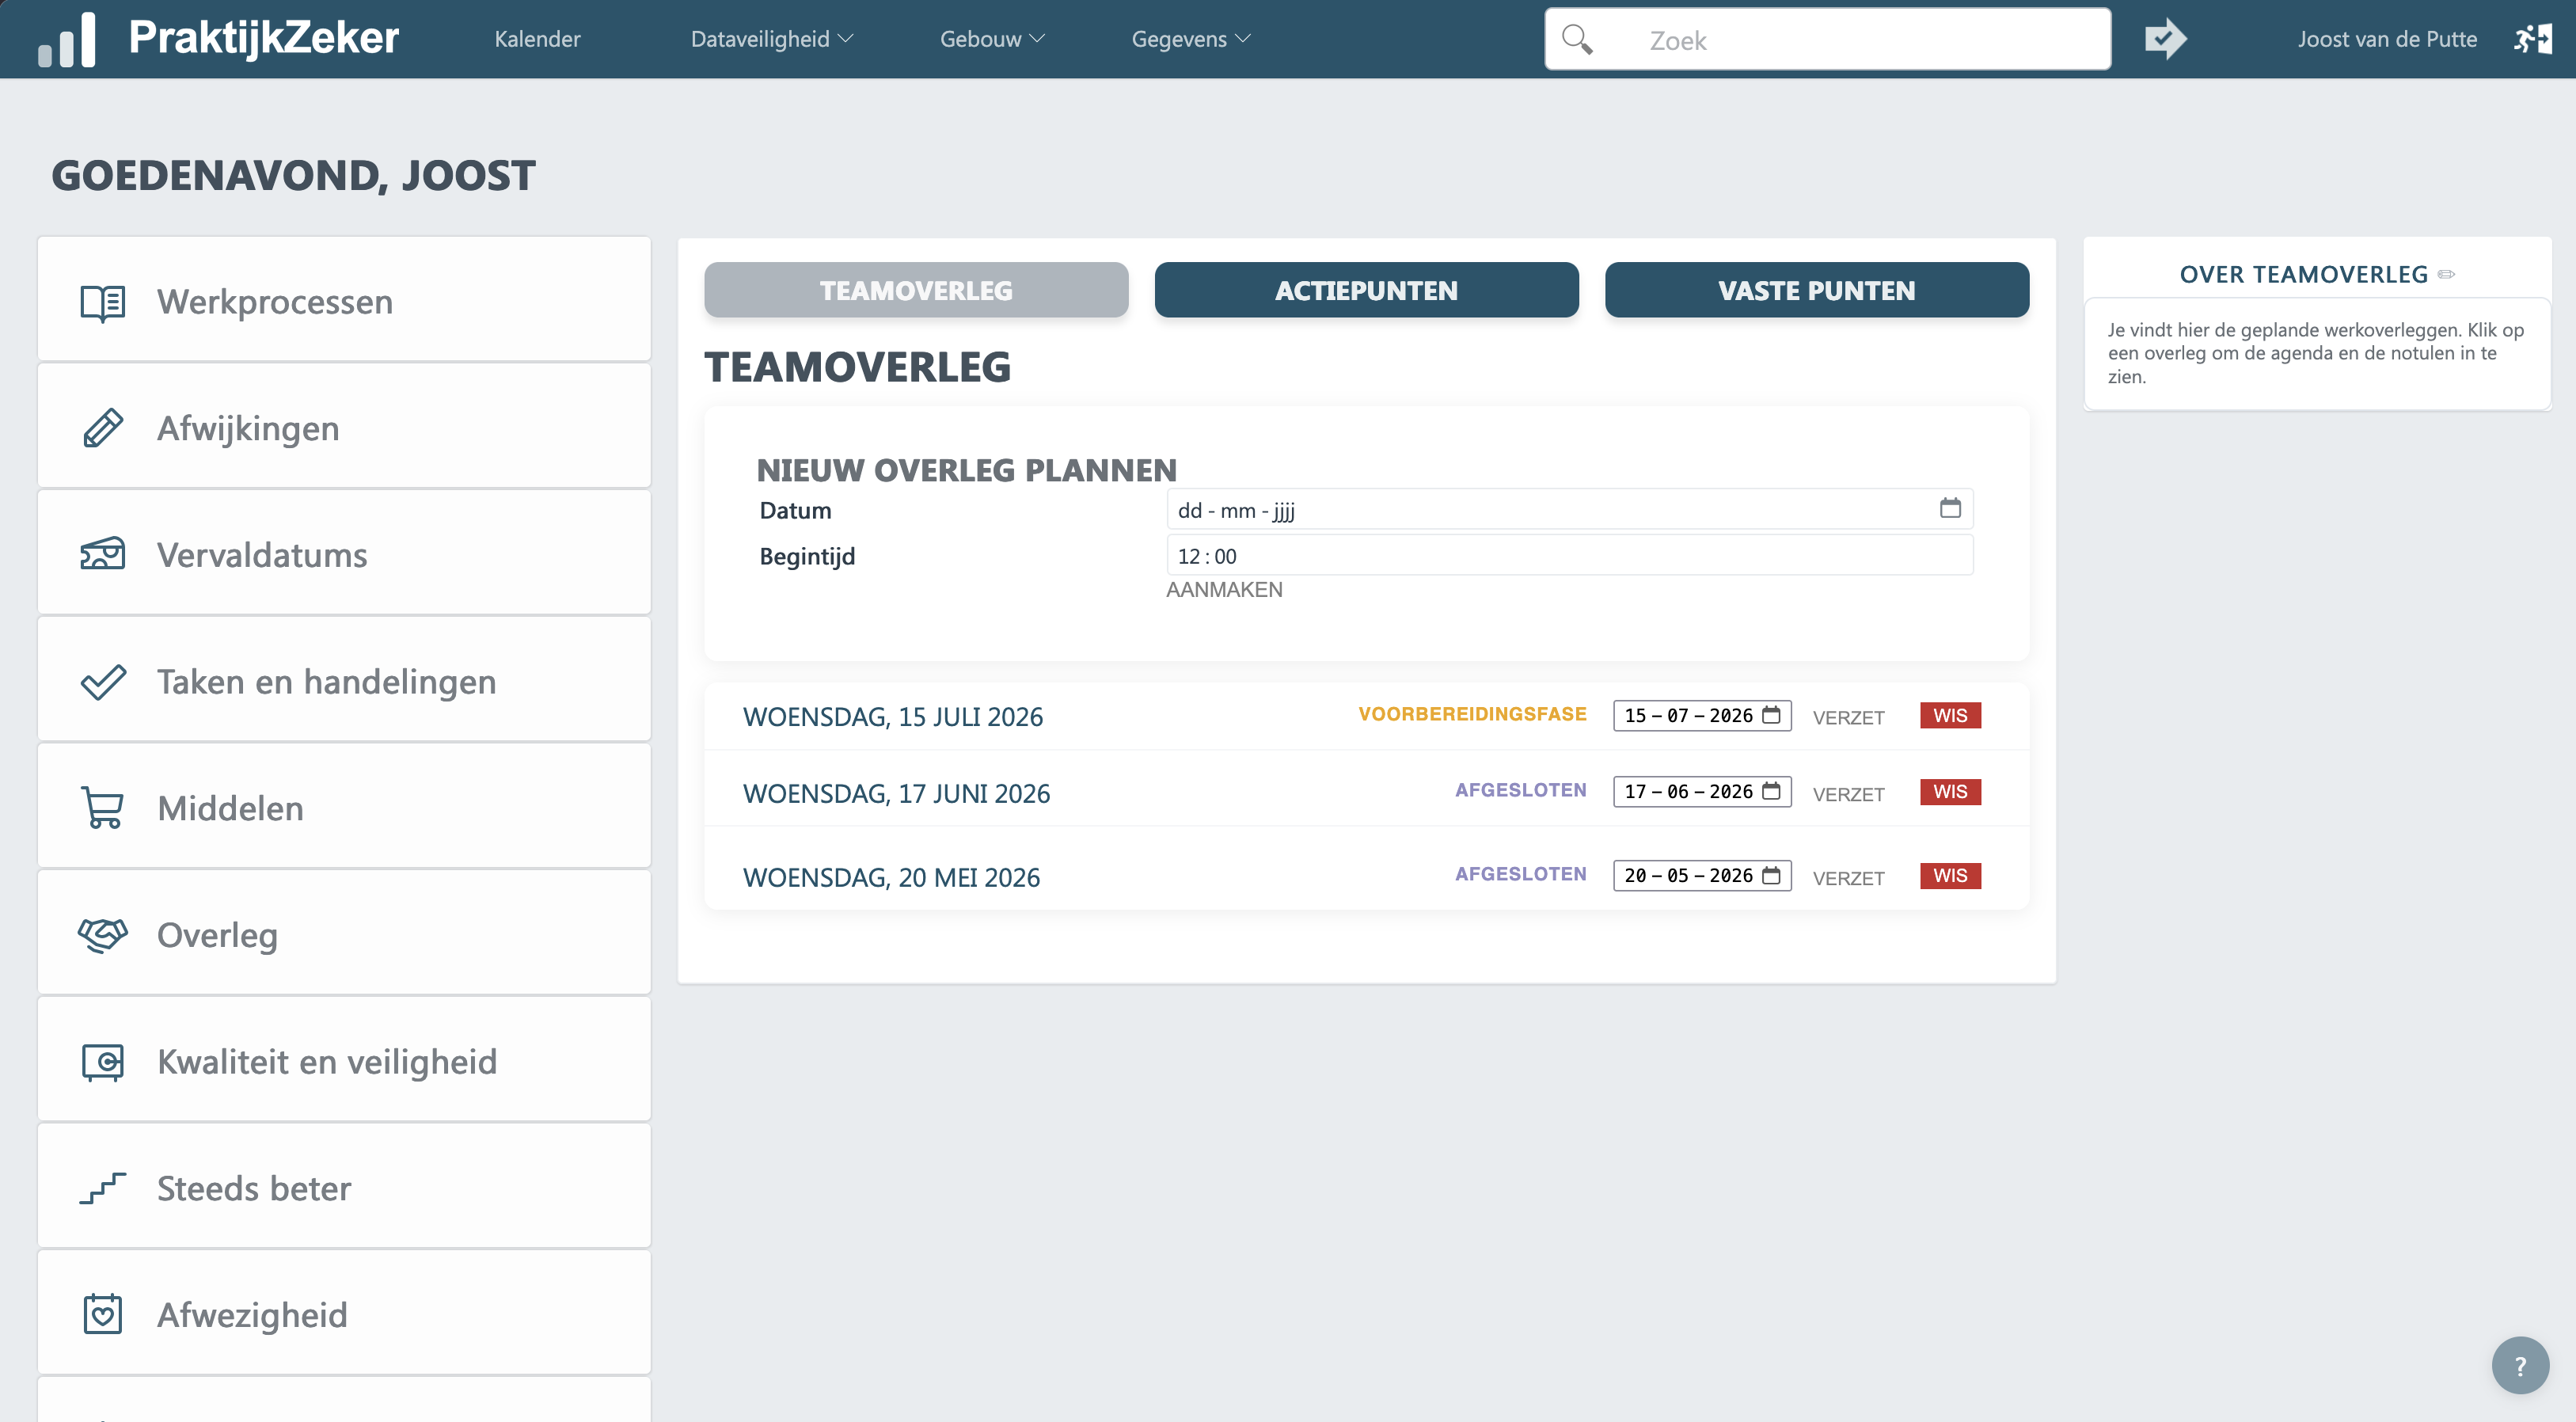This screenshot has height=1422, width=2576.
Task: Open calendar picker for 15-07-2026 date
Action: [x=1771, y=715]
